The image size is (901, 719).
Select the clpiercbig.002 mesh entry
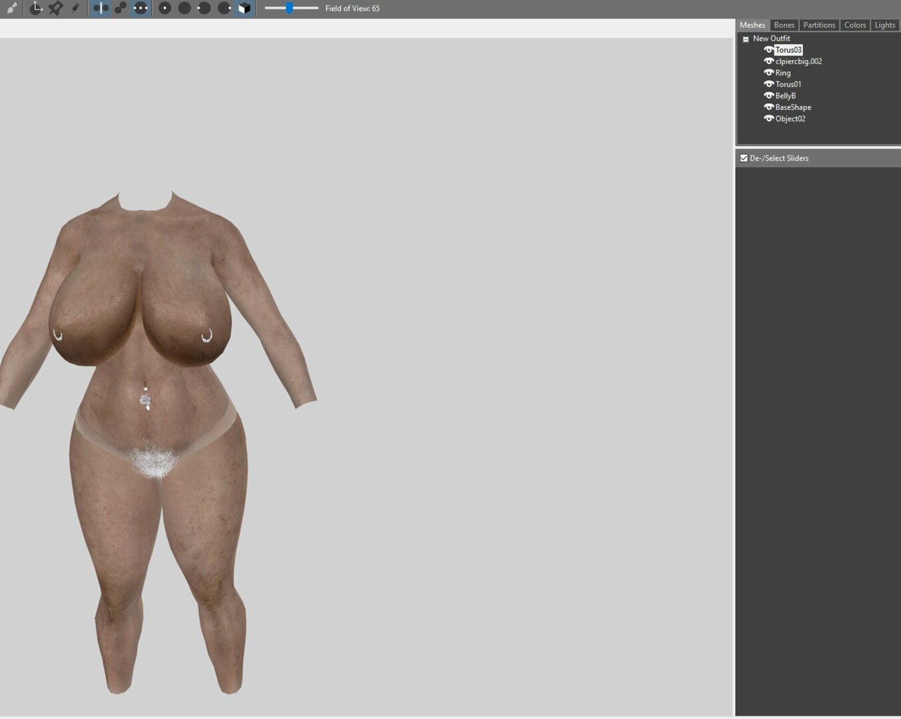(x=798, y=61)
